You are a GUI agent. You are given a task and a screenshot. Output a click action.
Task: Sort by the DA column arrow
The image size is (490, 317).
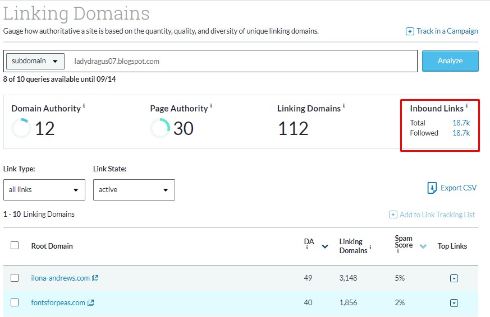point(325,246)
